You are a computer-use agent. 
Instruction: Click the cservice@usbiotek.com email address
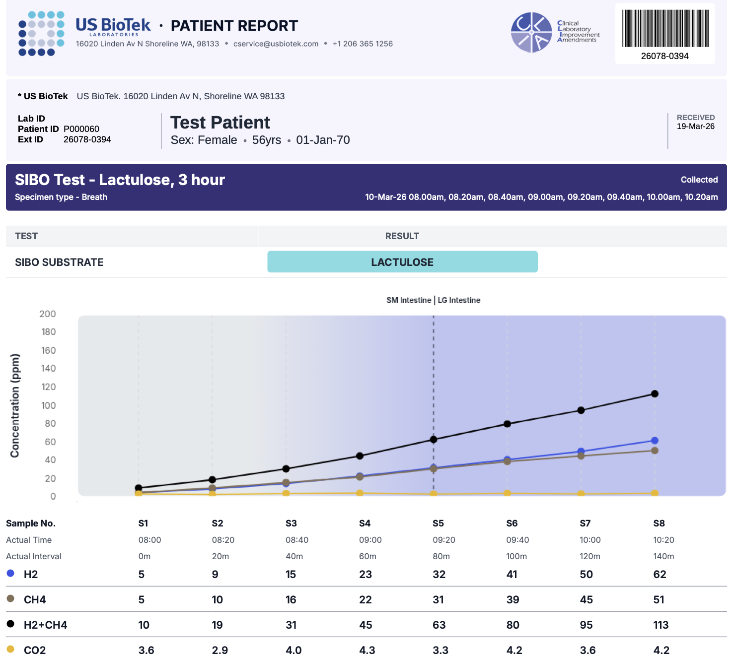pos(276,44)
